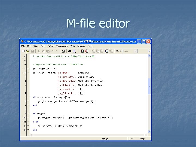The image size is (196, 147).
Task: Open the Breakpoints menu
Action: pos(62,46)
